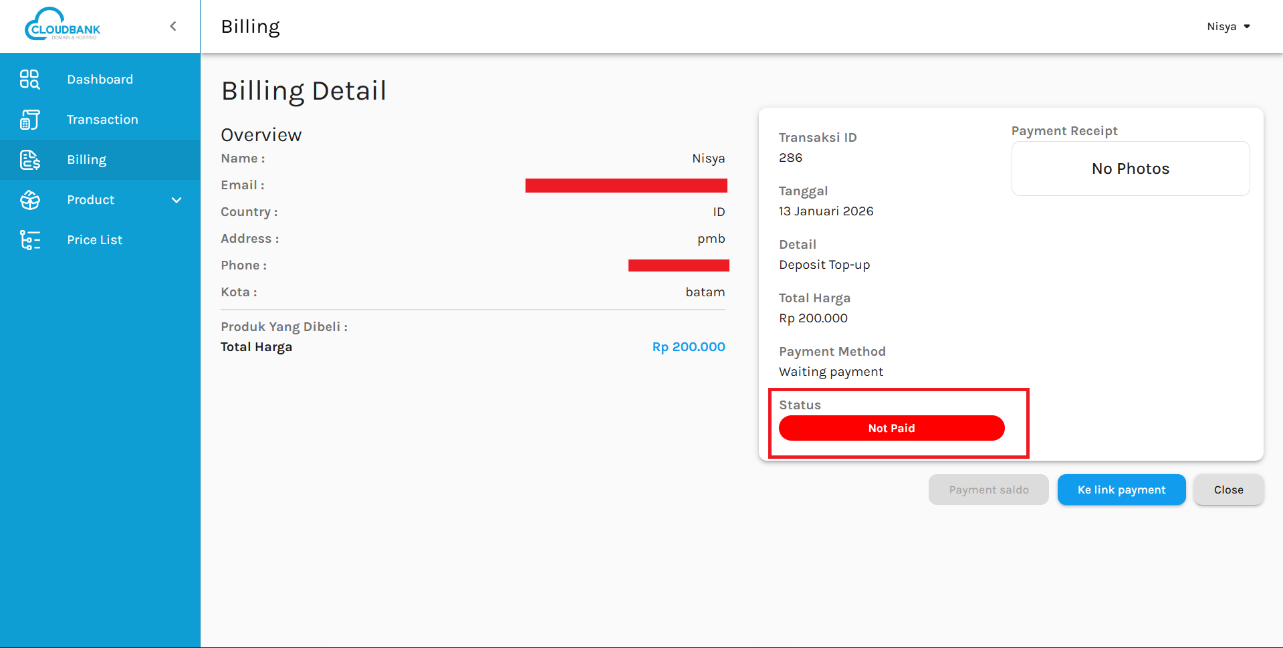This screenshot has height=648, width=1283.
Task: Click the grayed Payment saldo button
Action: pyautogui.click(x=988, y=490)
